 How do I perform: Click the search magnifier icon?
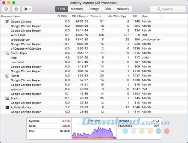[x=159, y=9]
